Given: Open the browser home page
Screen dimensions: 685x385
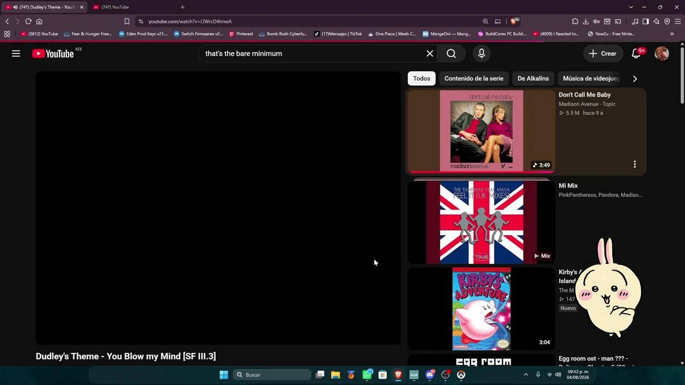Looking at the screenshot, I should point(39,21).
